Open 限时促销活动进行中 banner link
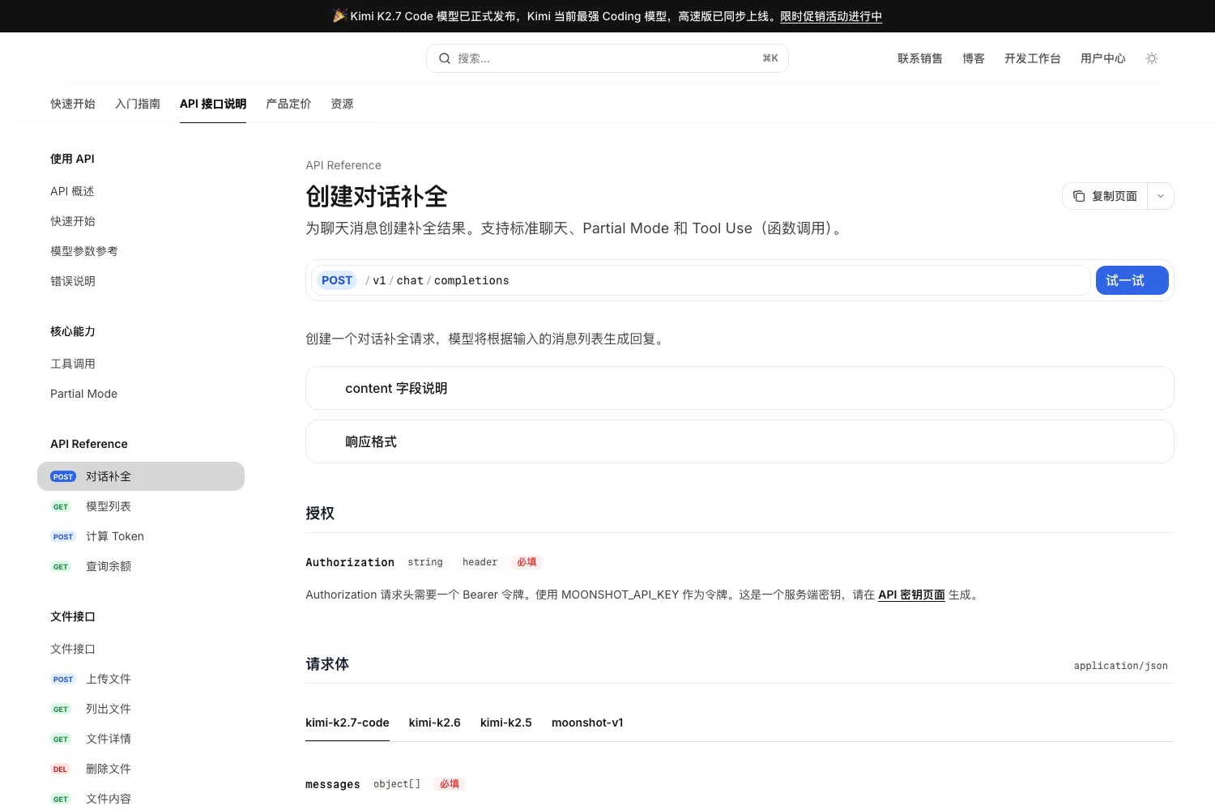This screenshot has width=1215, height=810. click(831, 16)
